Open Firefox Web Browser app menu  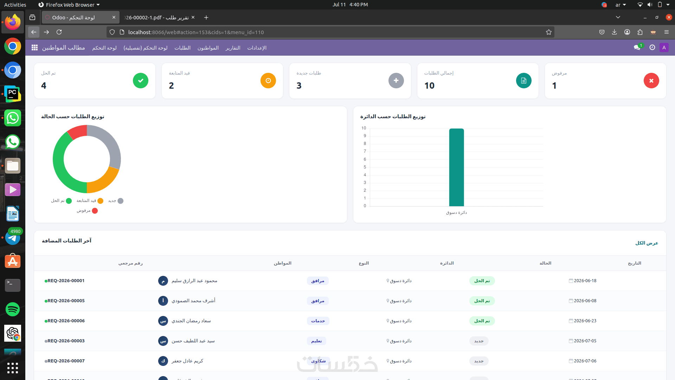point(69,5)
